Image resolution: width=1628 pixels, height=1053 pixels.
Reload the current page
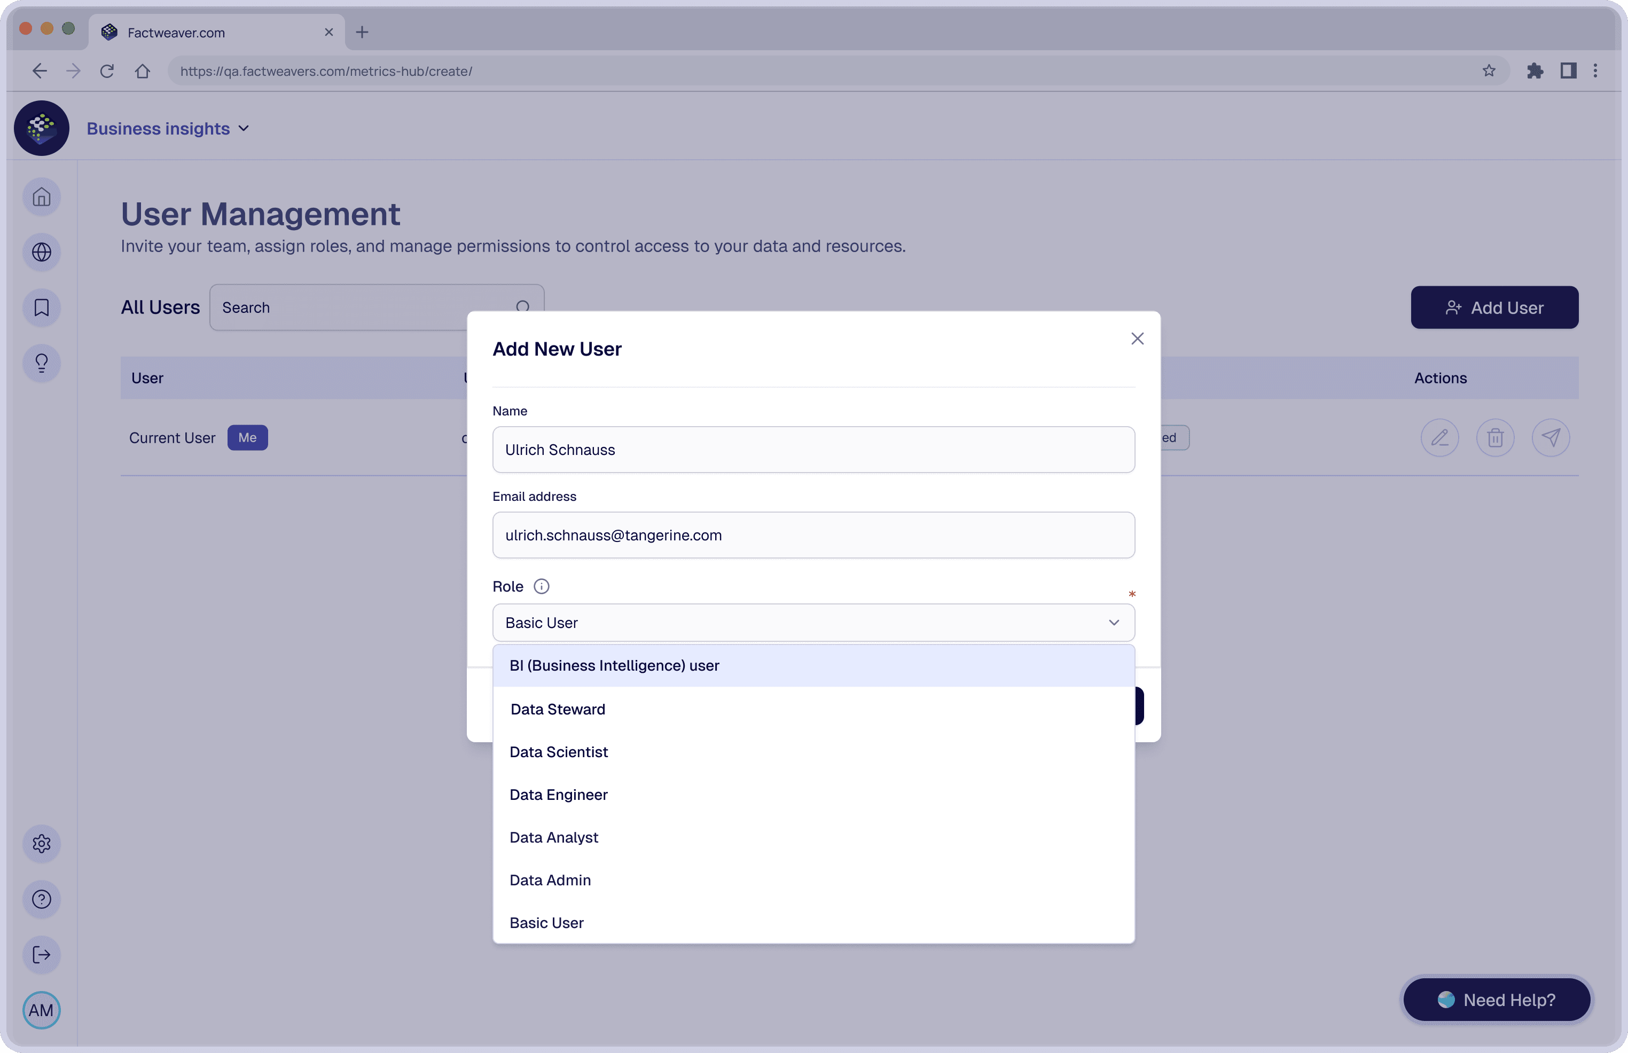coord(107,71)
